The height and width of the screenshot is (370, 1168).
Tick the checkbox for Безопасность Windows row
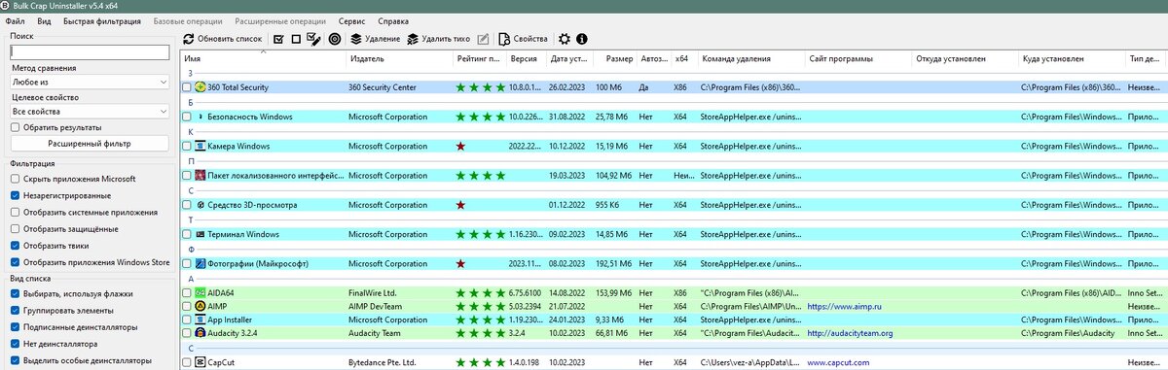pos(187,117)
